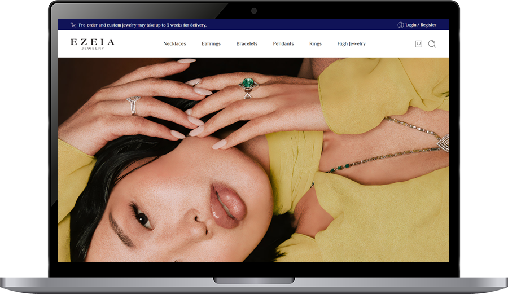Click the EZEIA Jewelry logo
508x294 pixels.
click(92, 43)
